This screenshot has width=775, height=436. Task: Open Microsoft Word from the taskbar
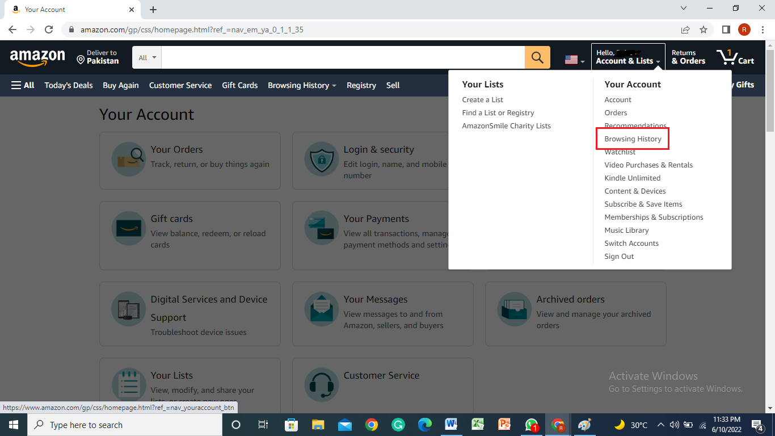click(452, 425)
